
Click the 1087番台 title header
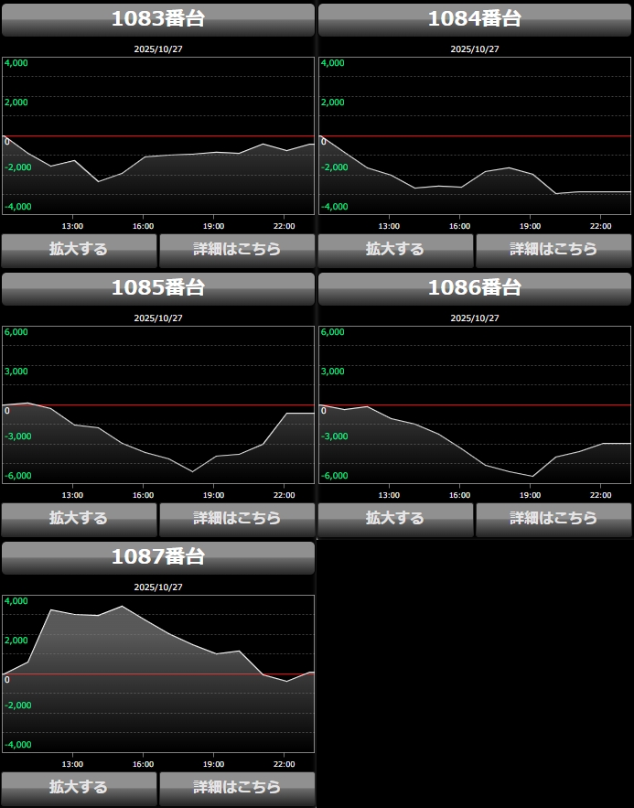(x=158, y=557)
